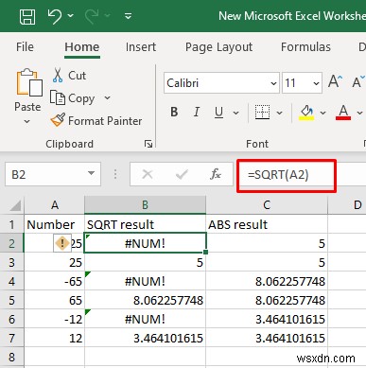This screenshot has width=366, height=368.
Task: Select cell B4 showing #NUM!
Action: tap(145, 281)
